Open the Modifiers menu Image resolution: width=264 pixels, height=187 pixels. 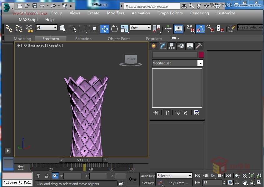[115, 13]
